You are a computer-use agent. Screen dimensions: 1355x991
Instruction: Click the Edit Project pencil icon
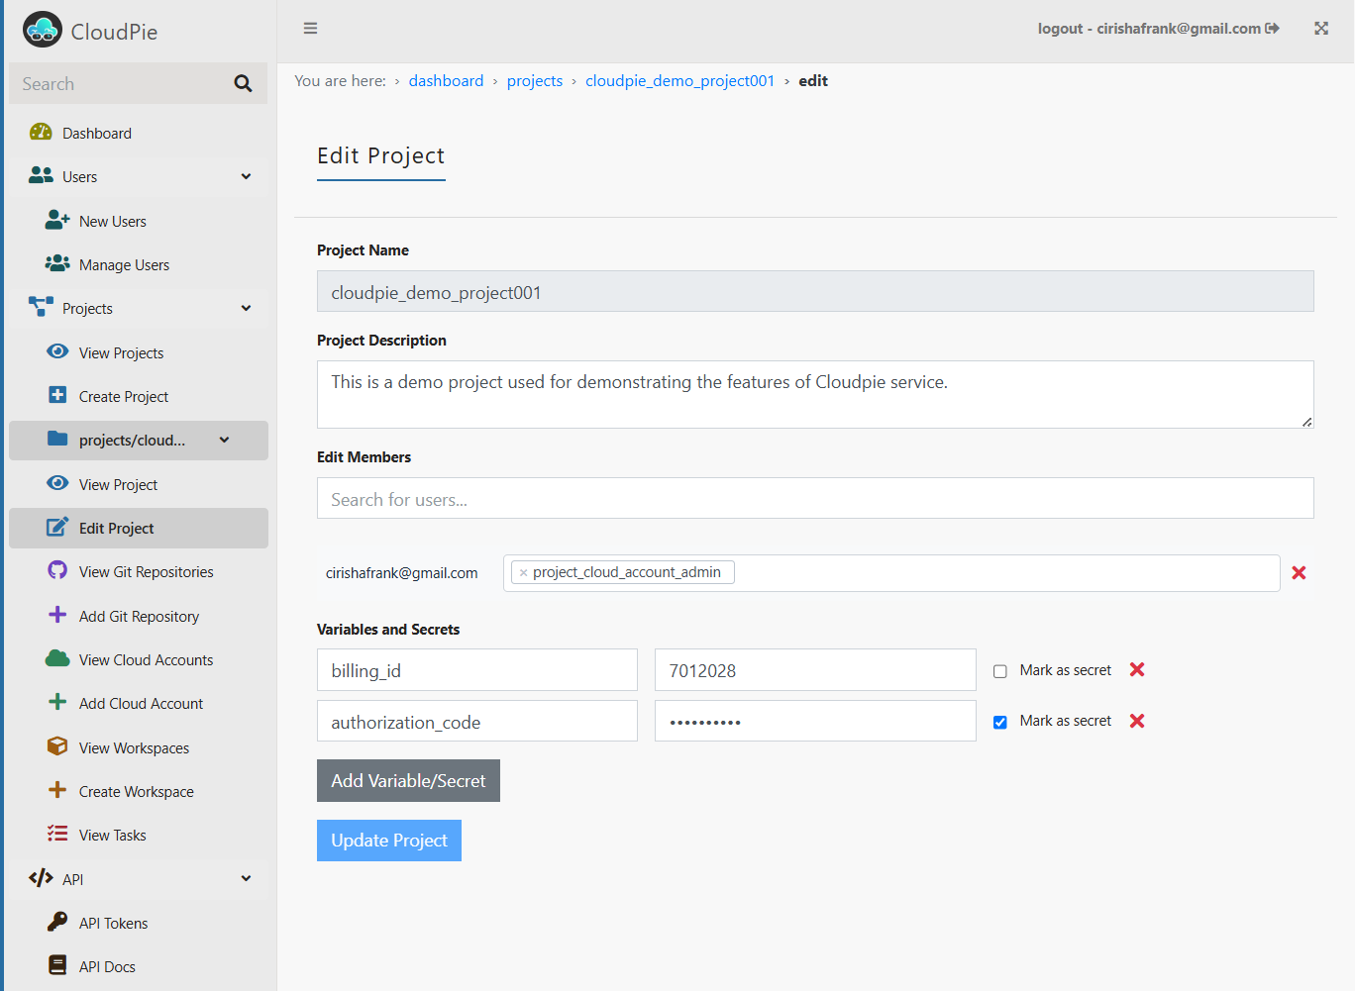(x=57, y=527)
